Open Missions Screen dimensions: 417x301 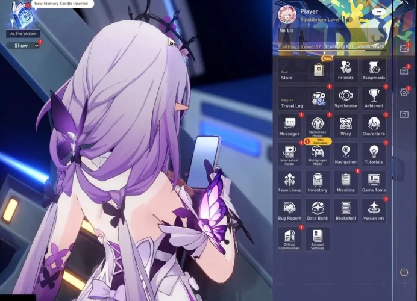(x=346, y=182)
